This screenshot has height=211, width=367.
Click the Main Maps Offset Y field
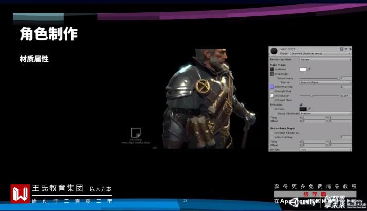pos(340,121)
